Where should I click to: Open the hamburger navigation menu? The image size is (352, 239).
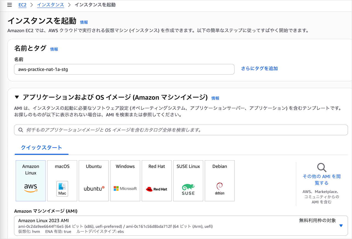pos(10,5)
